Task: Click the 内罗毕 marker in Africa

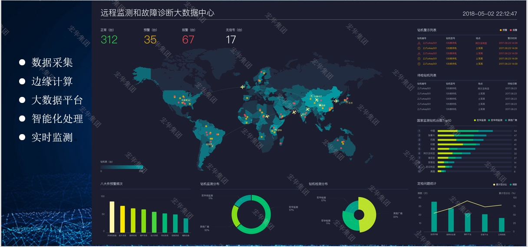Action: 274,130
